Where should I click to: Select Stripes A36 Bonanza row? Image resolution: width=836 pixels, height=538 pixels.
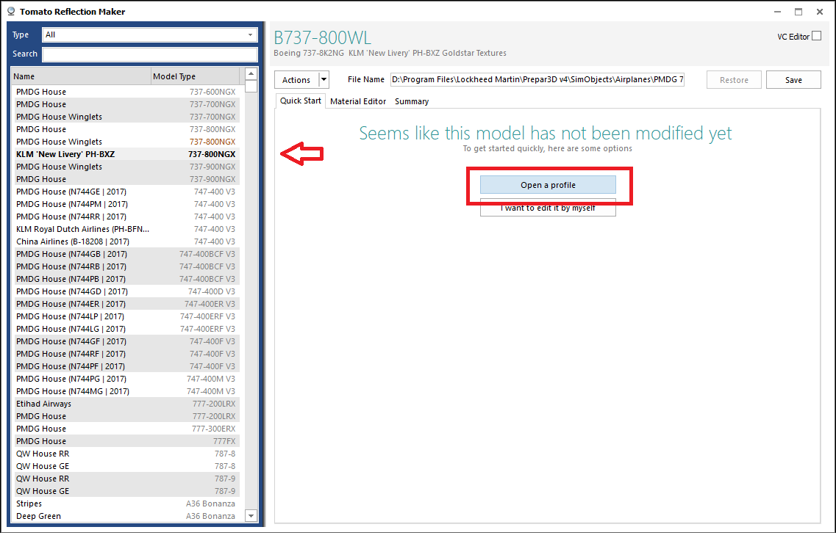coord(126,504)
